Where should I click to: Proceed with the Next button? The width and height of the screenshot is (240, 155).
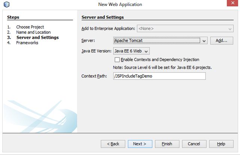pyautogui.click(x=139, y=144)
